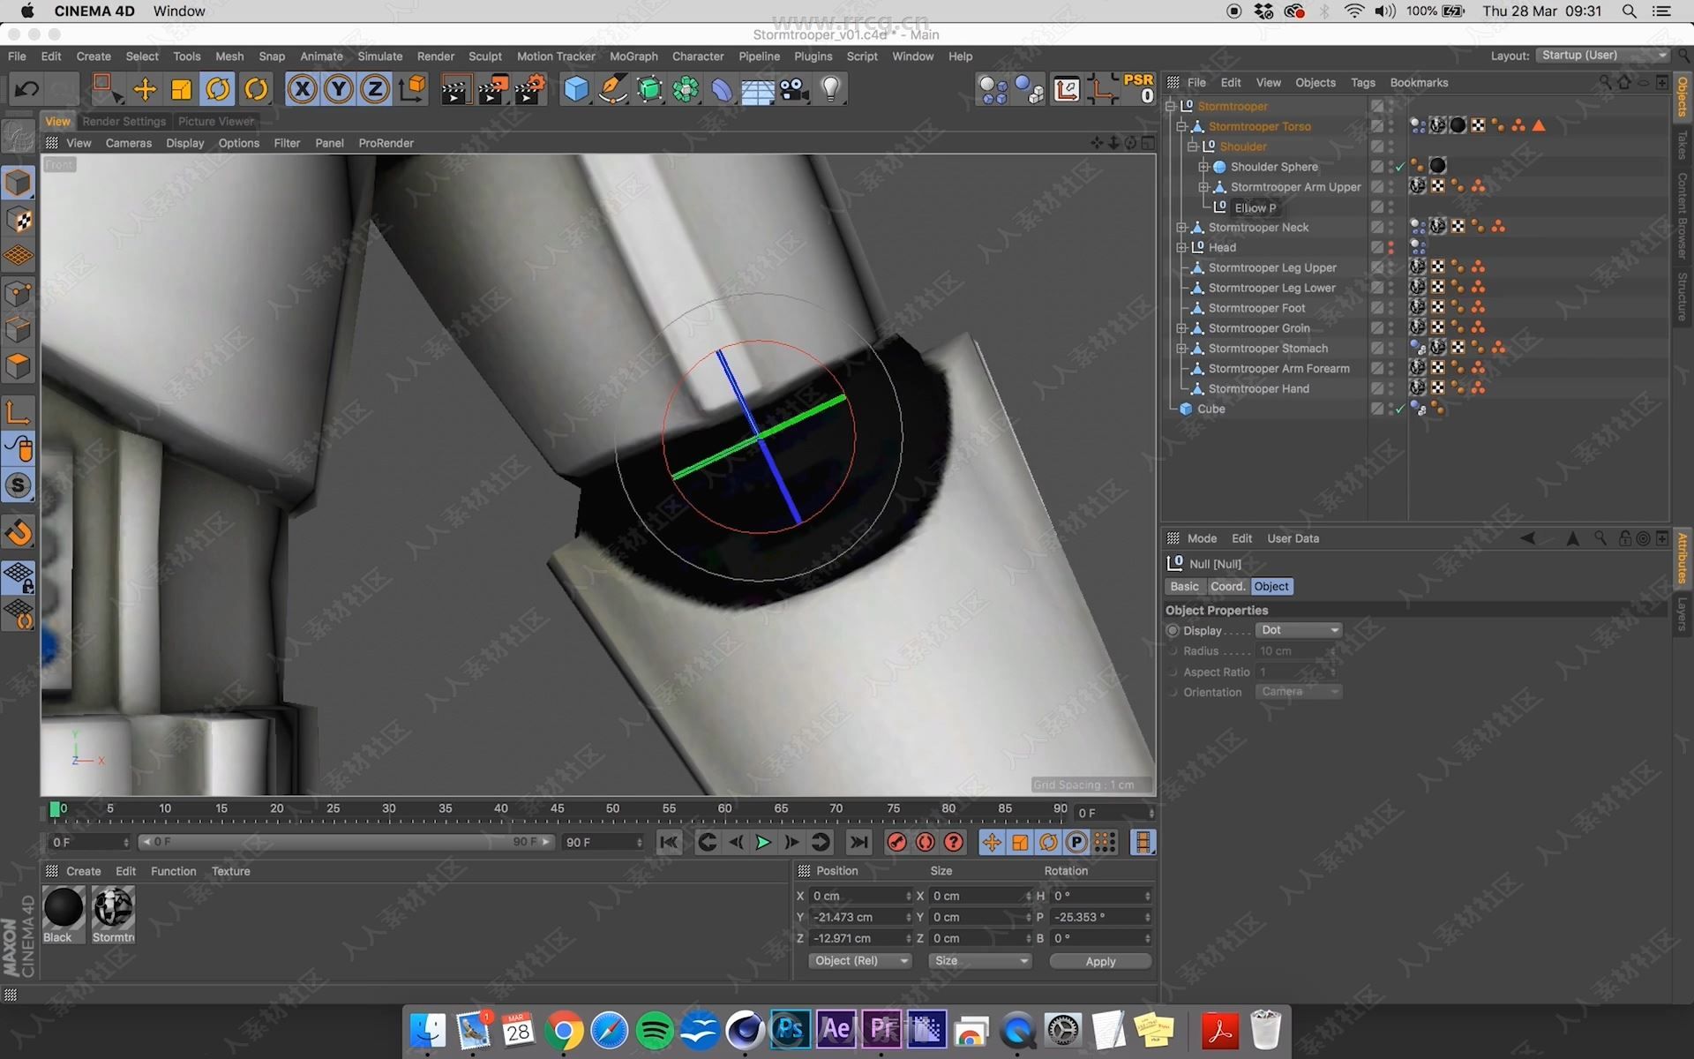Click the coordinate system icon
Viewport: 1694px width, 1059px height.
click(412, 89)
